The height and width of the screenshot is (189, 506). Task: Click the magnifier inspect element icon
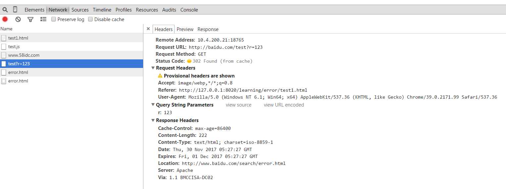pyautogui.click(x=5, y=10)
